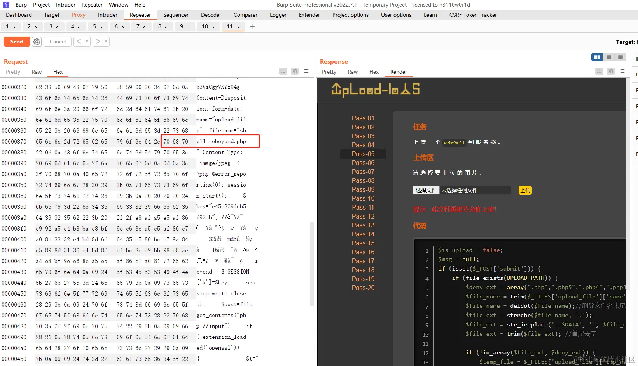Close Repeater tab 5
The image size is (638, 366).
(x=101, y=26)
